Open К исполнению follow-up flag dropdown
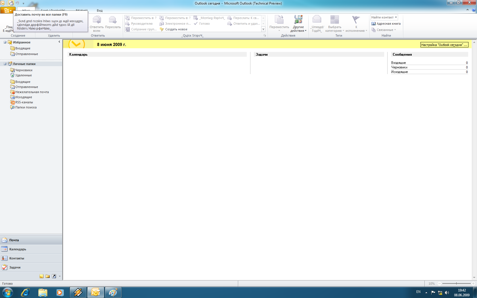 pyautogui.click(x=356, y=24)
